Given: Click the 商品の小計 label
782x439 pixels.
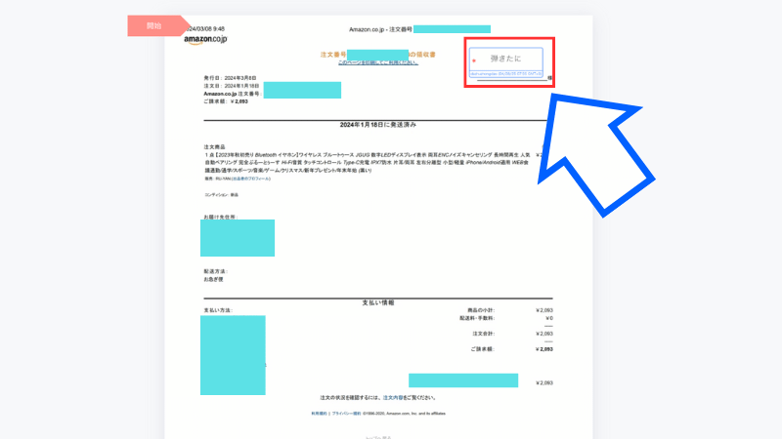Looking at the screenshot, I should (481, 310).
